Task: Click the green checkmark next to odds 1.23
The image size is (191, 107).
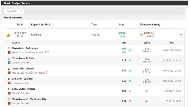Action: click(130, 60)
